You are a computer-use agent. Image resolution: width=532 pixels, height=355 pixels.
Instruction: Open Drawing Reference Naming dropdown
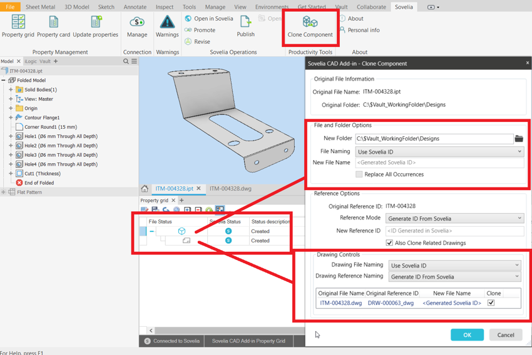point(454,277)
